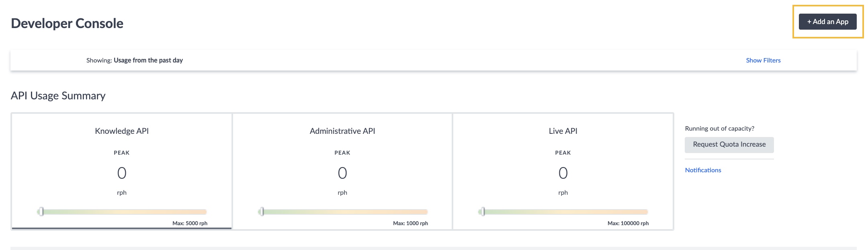Click 'Usage from the past day' text
The width and height of the screenshot is (868, 250).
tap(148, 60)
